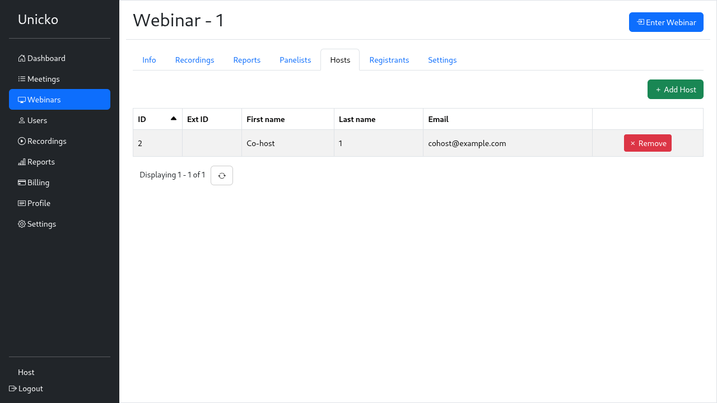Open the Registrants tab
Screen dimensions: 717x403
[x=389, y=60]
